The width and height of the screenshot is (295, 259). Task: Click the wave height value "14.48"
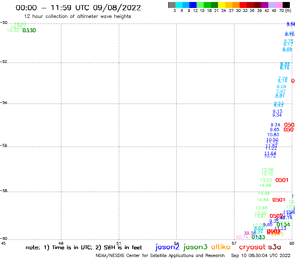pos(265,185)
